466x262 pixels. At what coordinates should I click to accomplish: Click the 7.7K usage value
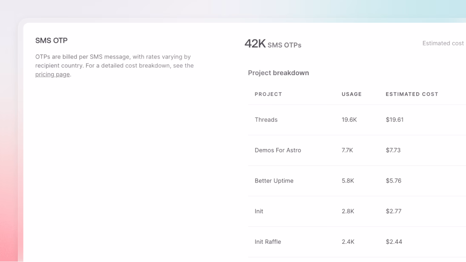[x=347, y=150]
